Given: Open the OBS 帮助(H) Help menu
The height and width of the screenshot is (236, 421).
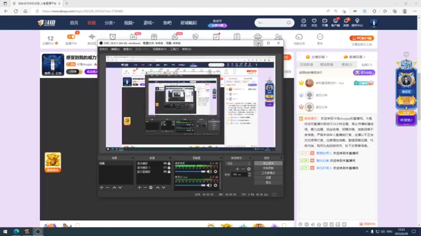Looking at the screenshot, I should [x=187, y=49].
